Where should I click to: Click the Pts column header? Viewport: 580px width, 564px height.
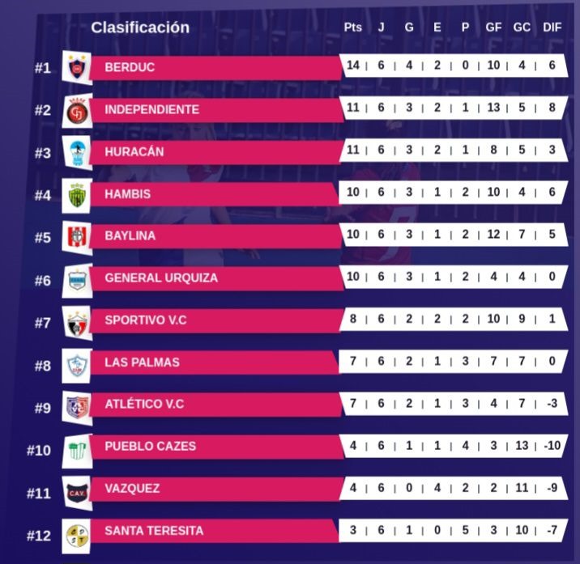352,28
